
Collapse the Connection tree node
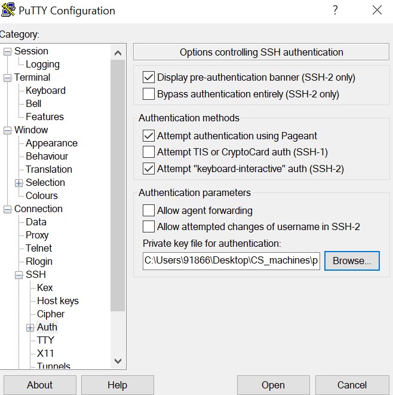[7, 209]
